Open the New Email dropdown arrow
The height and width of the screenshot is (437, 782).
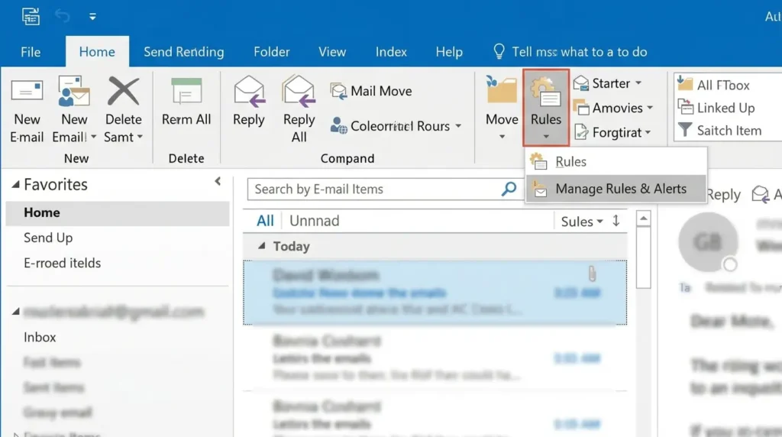tap(93, 137)
